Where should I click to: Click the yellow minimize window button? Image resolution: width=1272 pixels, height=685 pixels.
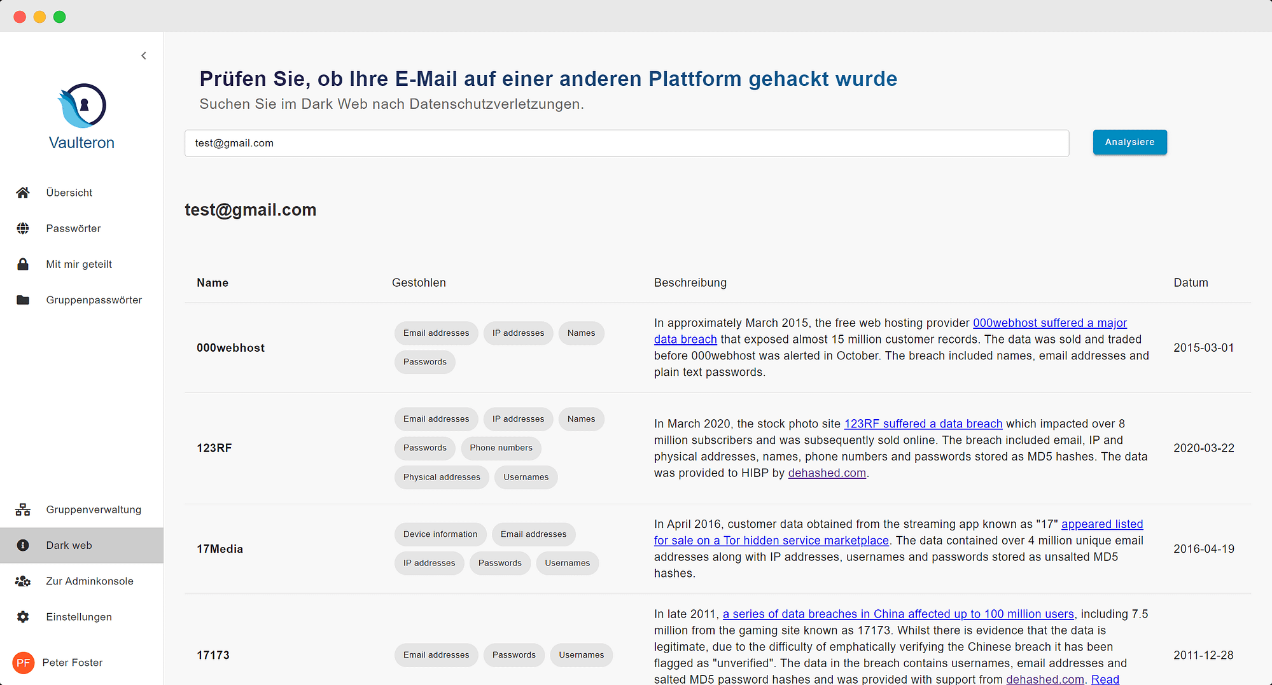tap(39, 17)
